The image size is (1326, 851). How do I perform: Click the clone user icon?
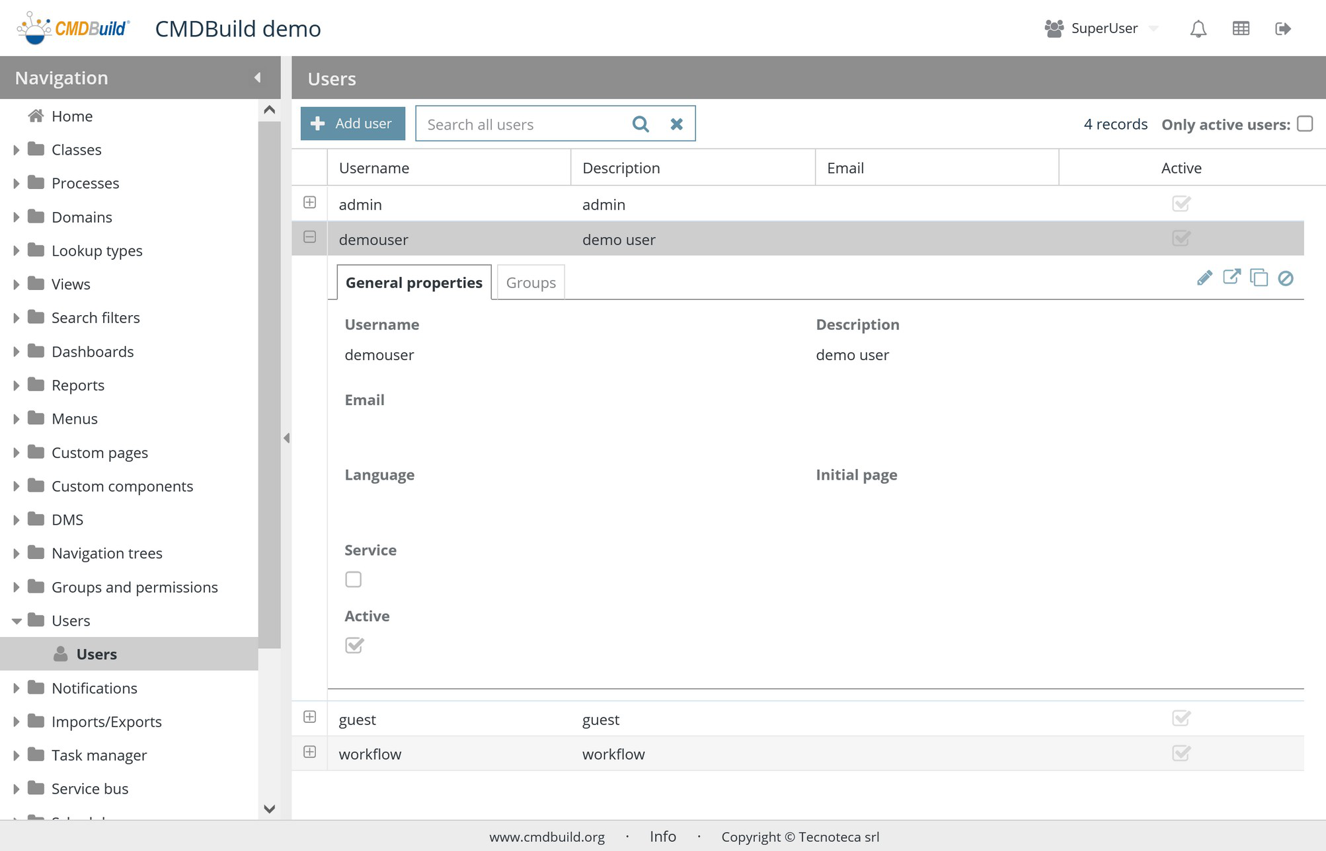pyautogui.click(x=1259, y=278)
